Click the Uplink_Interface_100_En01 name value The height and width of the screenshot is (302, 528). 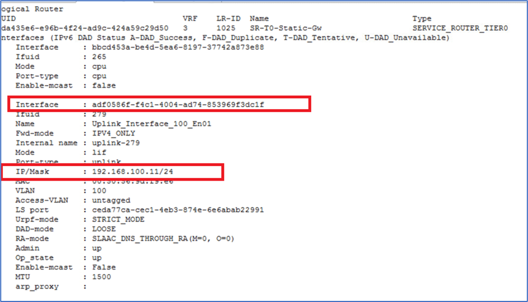point(152,124)
